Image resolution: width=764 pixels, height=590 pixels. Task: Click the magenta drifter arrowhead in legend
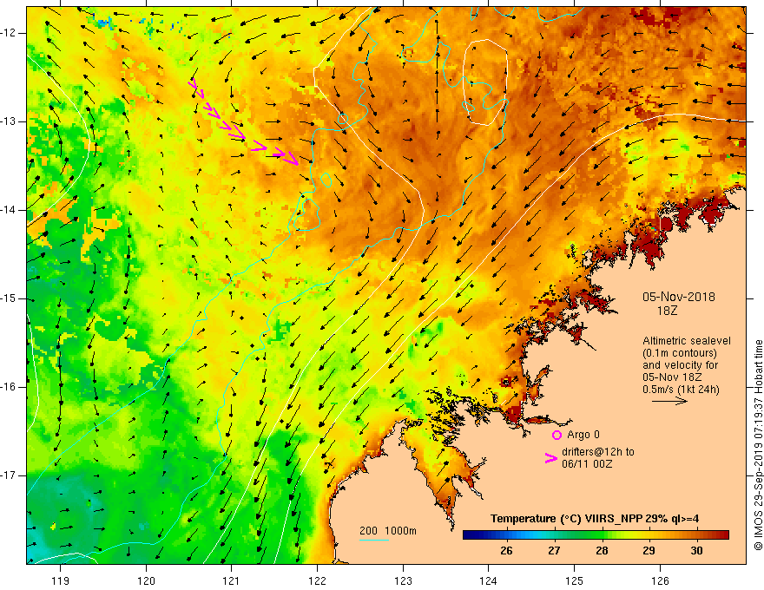(x=551, y=457)
